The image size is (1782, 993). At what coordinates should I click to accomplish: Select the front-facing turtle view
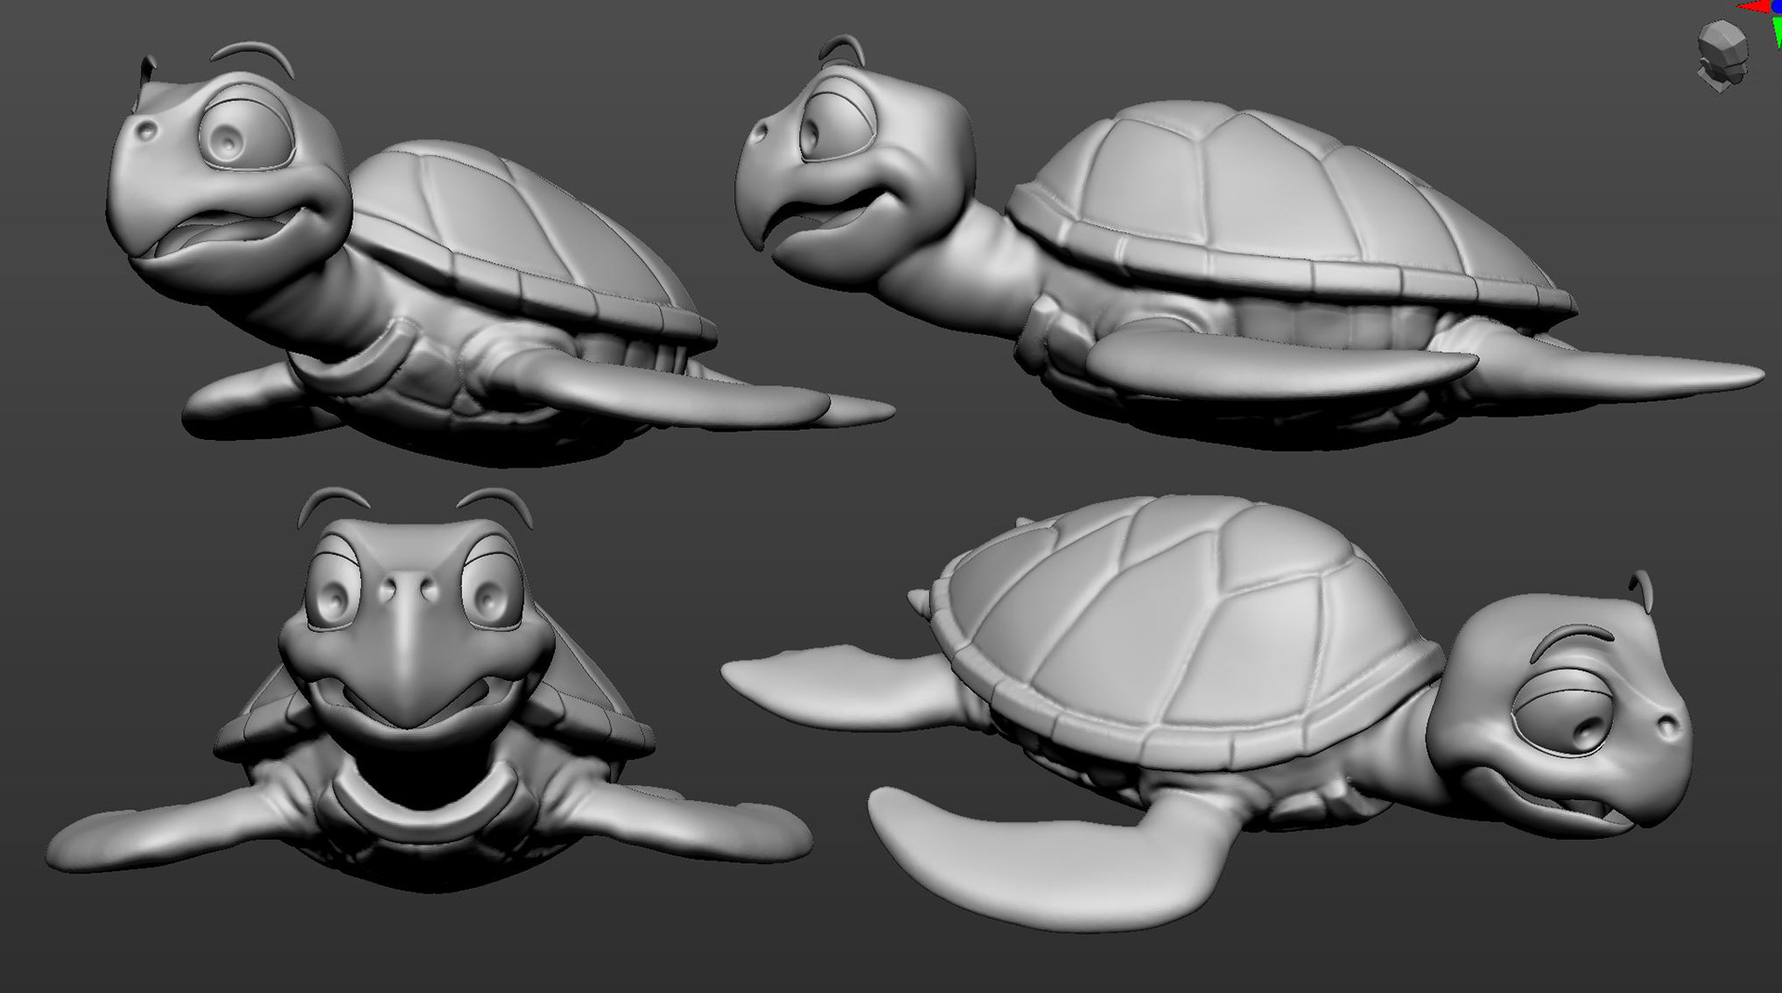click(x=427, y=690)
